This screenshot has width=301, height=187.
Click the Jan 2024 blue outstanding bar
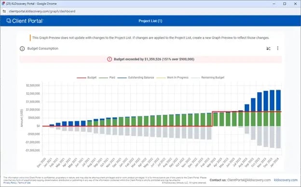coord(278,100)
